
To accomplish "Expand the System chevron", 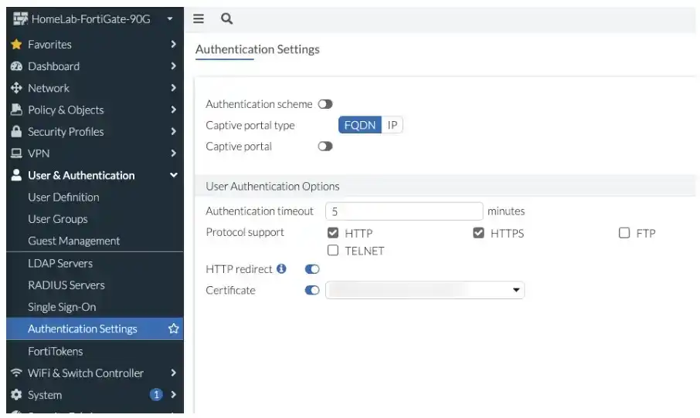I will pyautogui.click(x=174, y=394).
